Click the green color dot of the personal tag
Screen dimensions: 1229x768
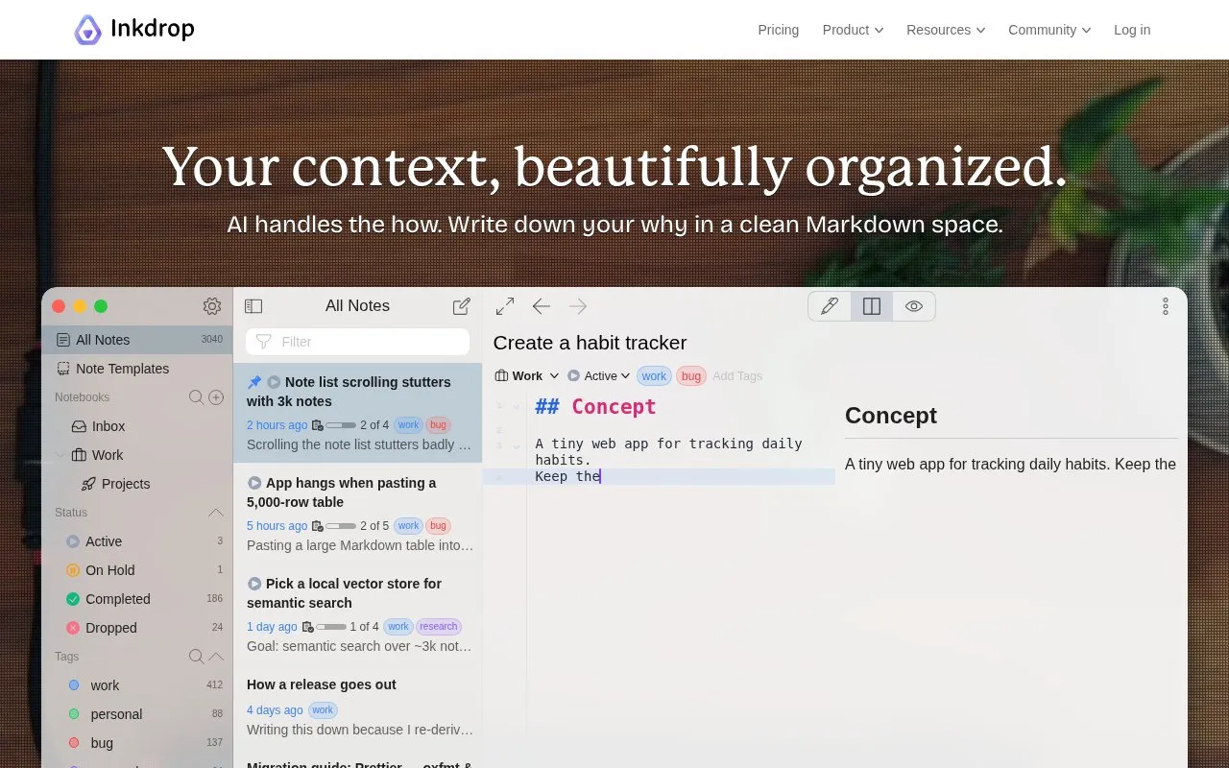tap(74, 714)
